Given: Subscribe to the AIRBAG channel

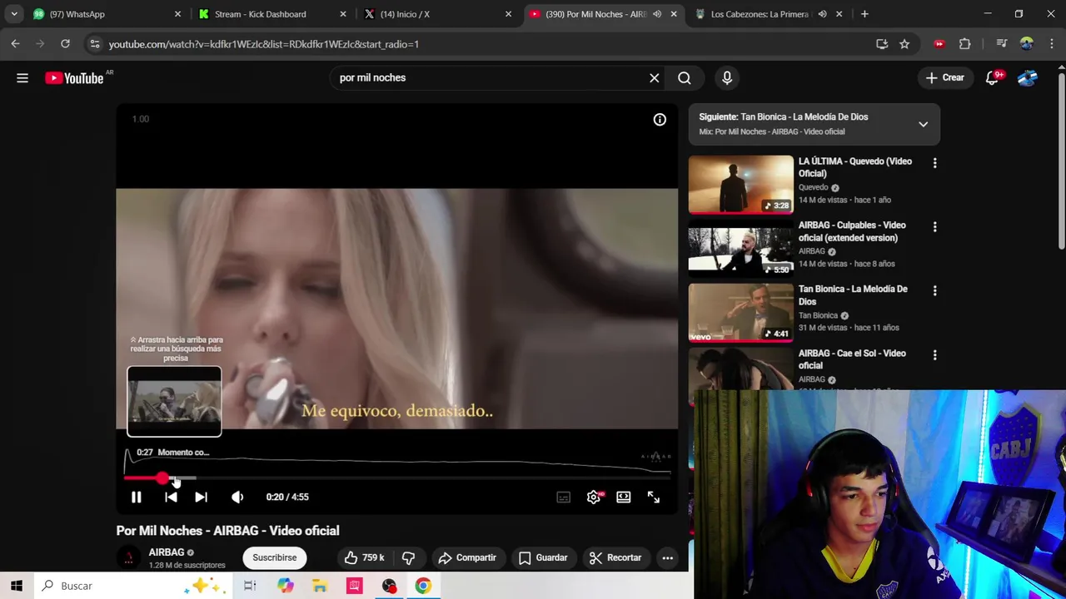Looking at the screenshot, I should (x=274, y=558).
